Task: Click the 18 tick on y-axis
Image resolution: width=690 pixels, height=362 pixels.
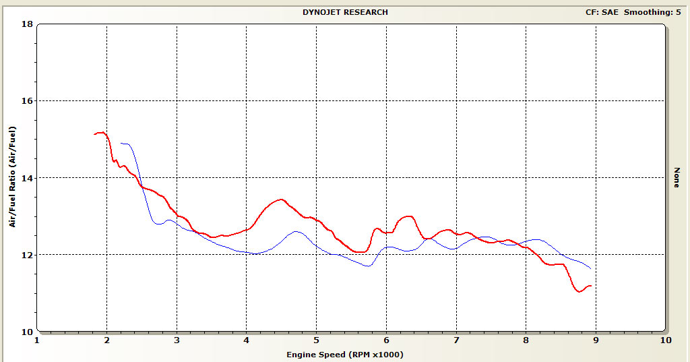Action: 28,24
